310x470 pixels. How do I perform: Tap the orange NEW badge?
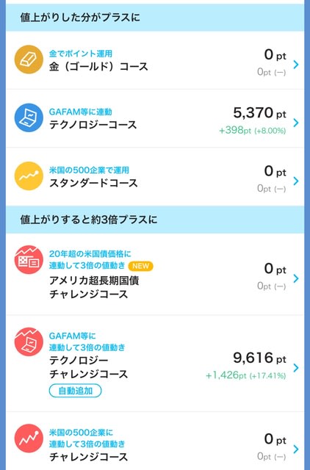pyautogui.click(x=140, y=266)
